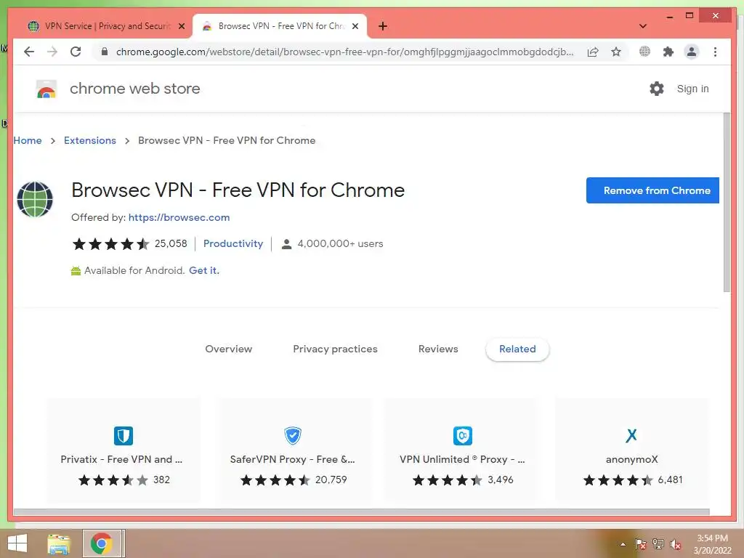Go to Home breadcrumb link
Image resolution: width=744 pixels, height=558 pixels.
tap(28, 140)
